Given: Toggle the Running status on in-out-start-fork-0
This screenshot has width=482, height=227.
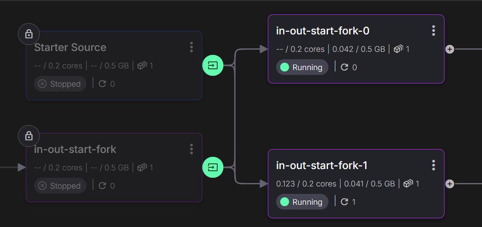Looking at the screenshot, I should pos(302,67).
